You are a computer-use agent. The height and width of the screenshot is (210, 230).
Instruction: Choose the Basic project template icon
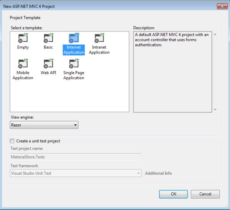click(x=48, y=38)
